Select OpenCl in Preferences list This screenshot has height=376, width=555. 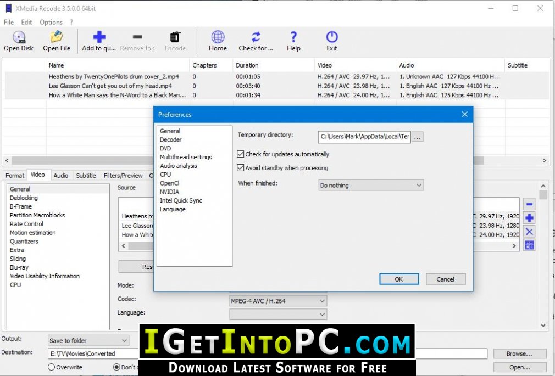[170, 183]
